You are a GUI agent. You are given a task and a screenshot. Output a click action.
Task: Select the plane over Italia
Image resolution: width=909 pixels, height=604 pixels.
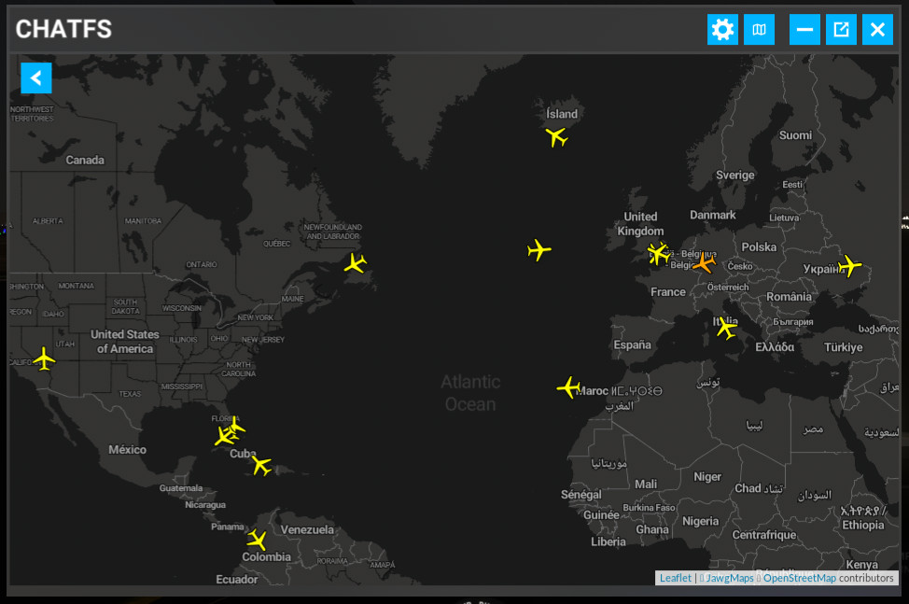click(728, 327)
